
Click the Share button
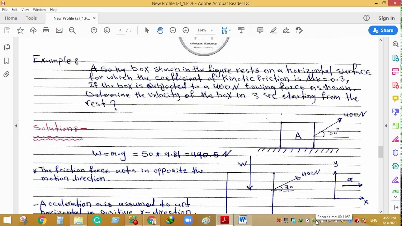pyautogui.click(x=383, y=30)
